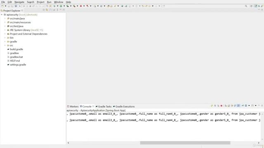This screenshot has height=148, width=264.
Task: Toggle Pin Console button
Action: 243,106
